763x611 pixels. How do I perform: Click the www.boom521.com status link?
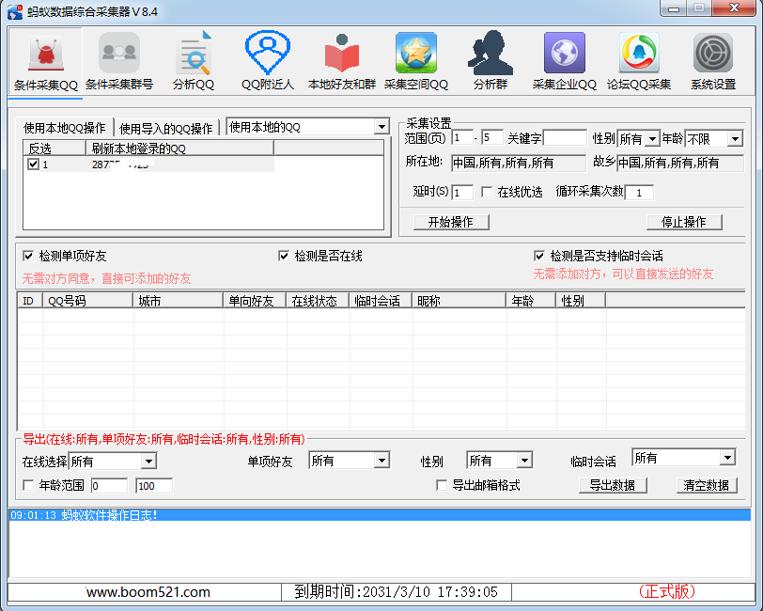148,592
